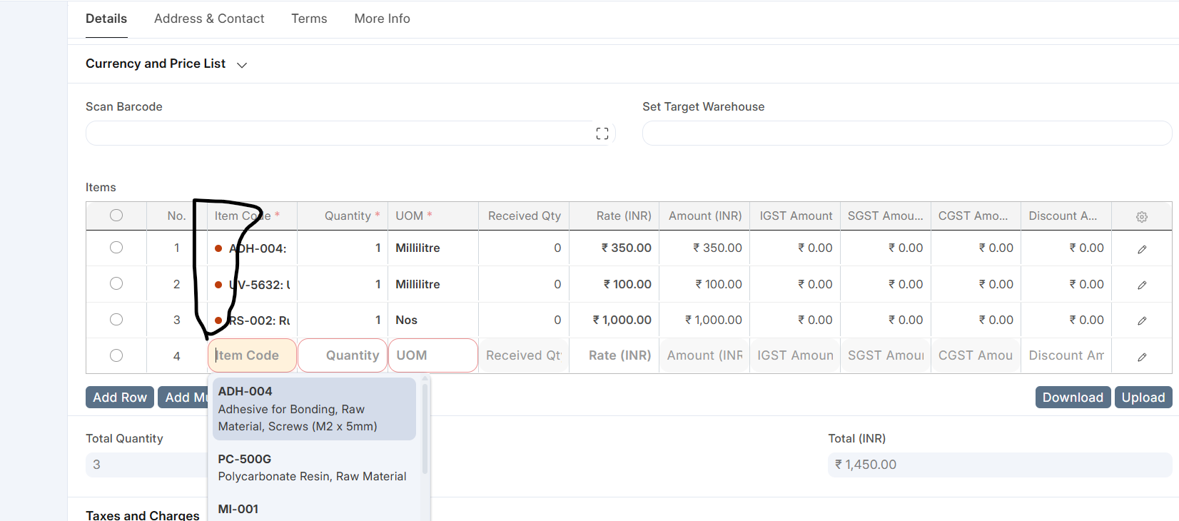Screen dimensions: 1179x521
Task: Click row 4 Rate (INR) cell
Action: pos(614,355)
